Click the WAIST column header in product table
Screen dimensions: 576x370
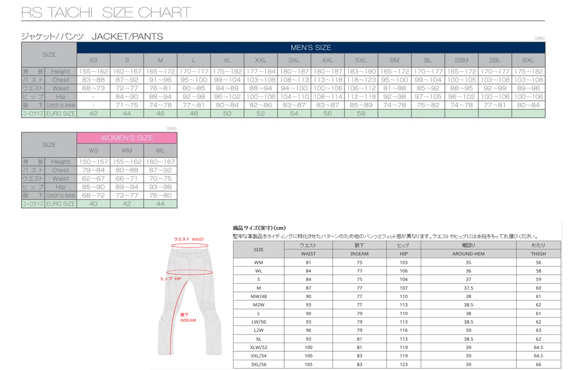308,254
